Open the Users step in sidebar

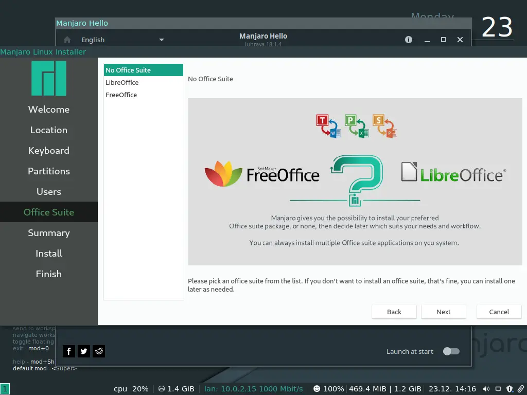(x=49, y=191)
